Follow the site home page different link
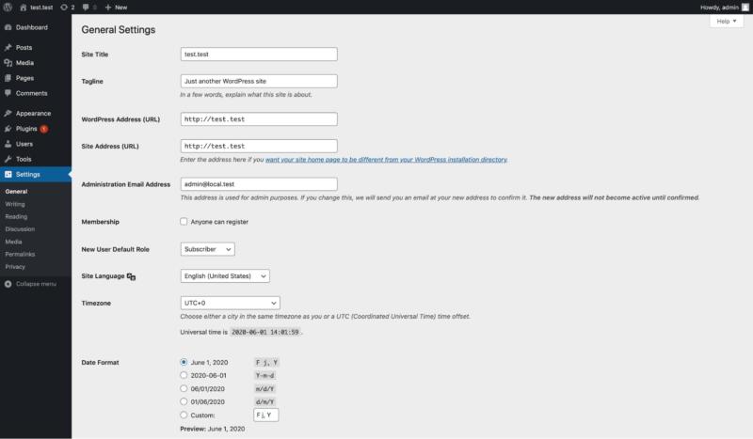The height and width of the screenshot is (439, 753). pyautogui.click(x=386, y=160)
